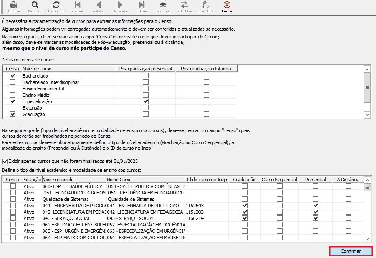This screenshot has width=376, height=258.
Task: Select 'Qualidade de Sistemas' Nome Curso cell
Action: pyautogui.click(x=146, y=199)
